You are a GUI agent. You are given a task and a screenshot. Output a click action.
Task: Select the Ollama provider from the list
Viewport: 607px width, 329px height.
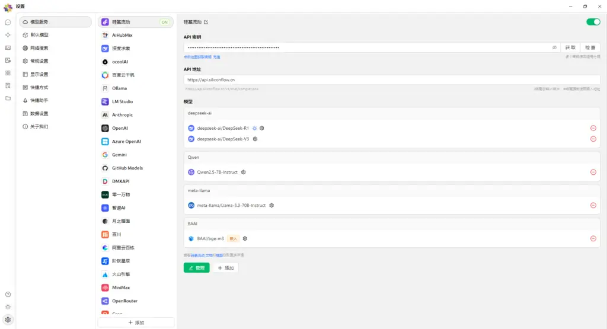coord(119,88)
